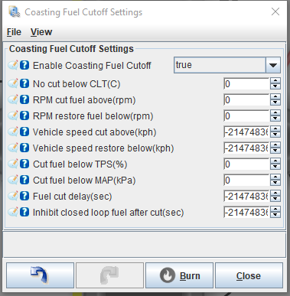The height and width of the screenshot is (296, 290).
Task: Close the window with the title bar X
Action: click(275, 11)
